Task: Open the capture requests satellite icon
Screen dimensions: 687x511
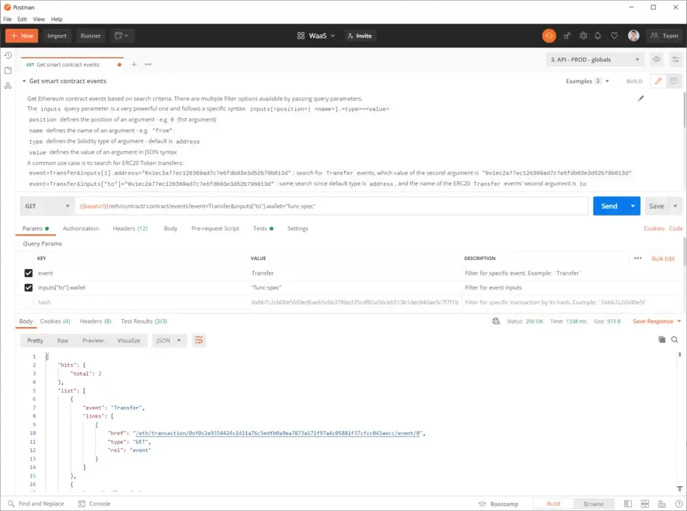Action: click(567, 36)
